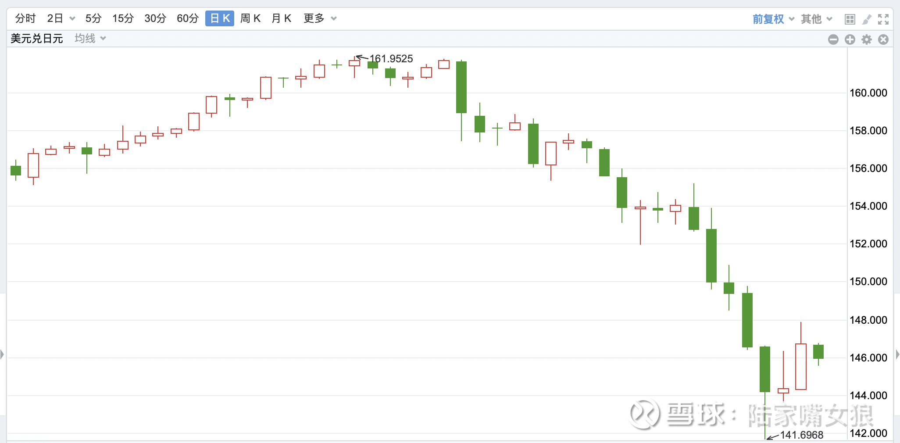Viewport: 900px width, 443px height.
Task: Open the 其他 options dropdown
Action: coord(816,19)
